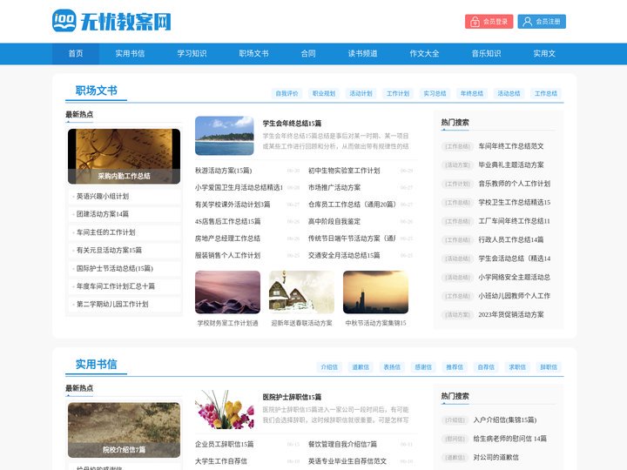Click the 无忧教案网 site logo
The width and height of the screenshot is (627, 470).
(111, 21)
